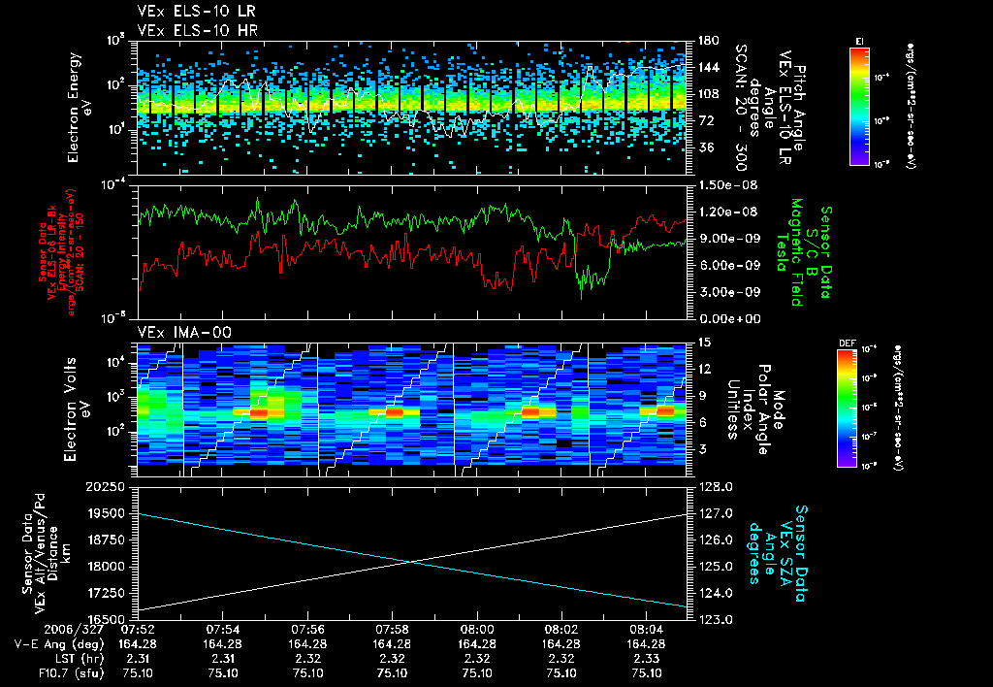993x687 pixels.
Task: Click the 127.0 SZA tick value
Action: [x=715, y=513]
